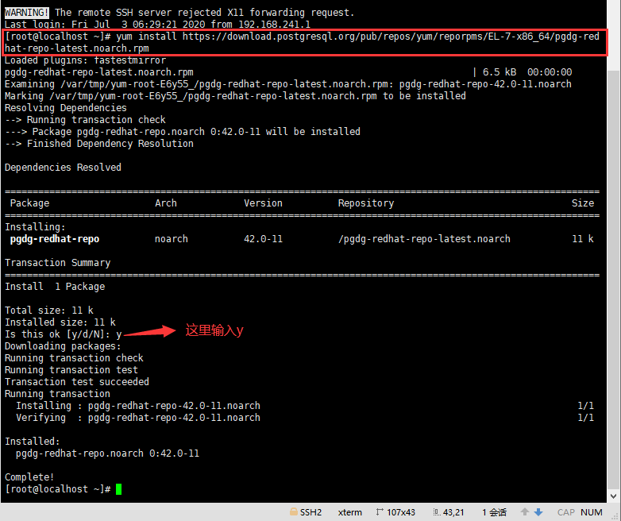
Task: Click the 'Resolving Dependencies' line
Action: (66, 108)
